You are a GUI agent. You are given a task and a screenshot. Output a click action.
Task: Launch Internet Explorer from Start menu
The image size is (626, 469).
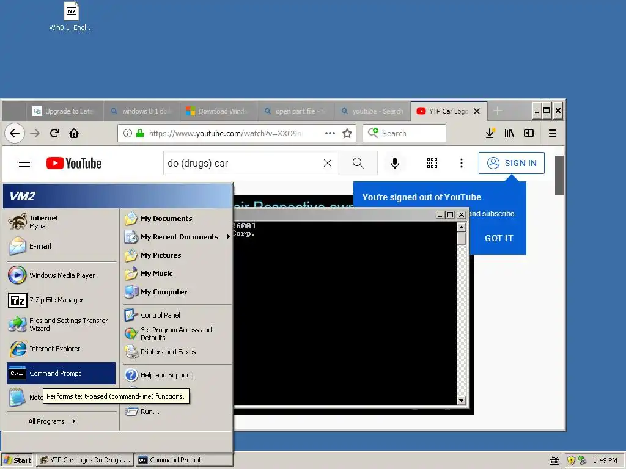[62, 349]
